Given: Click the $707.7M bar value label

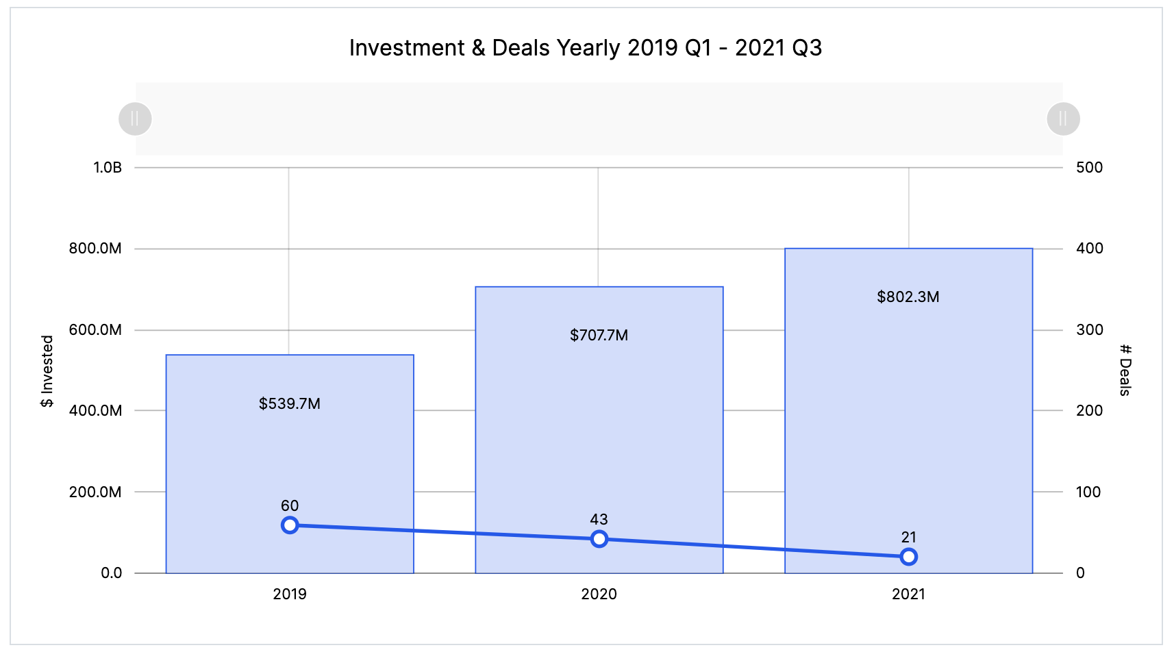Looking at the screenshot, I should [x=599, y=336].
